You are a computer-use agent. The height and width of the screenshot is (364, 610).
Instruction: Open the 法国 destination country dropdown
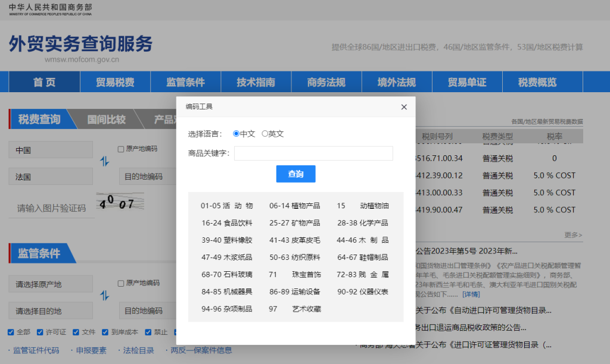point(51,177)
